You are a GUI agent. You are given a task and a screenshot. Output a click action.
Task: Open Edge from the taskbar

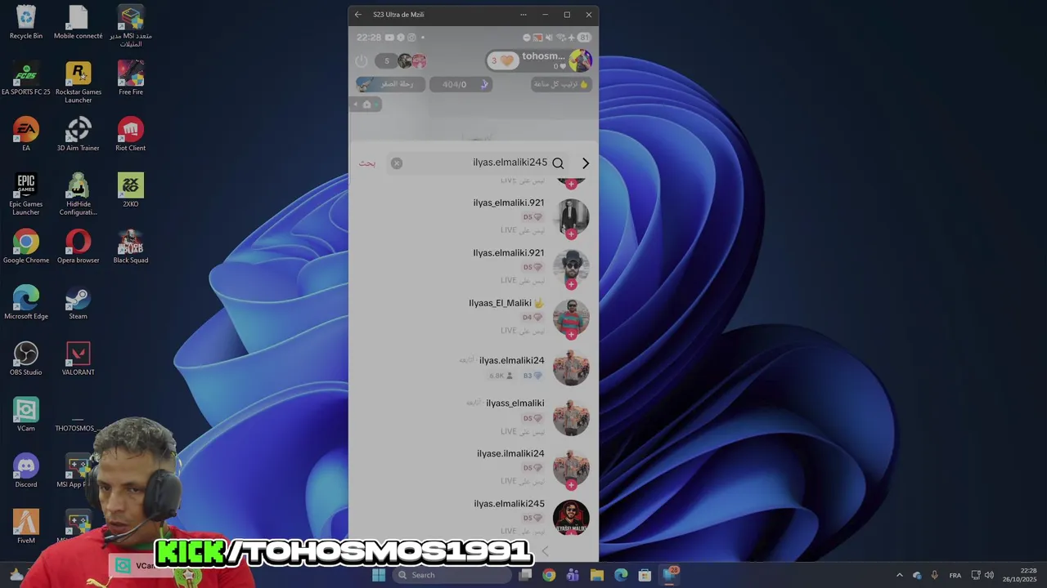pyautogui.click(x=621, y=575)
